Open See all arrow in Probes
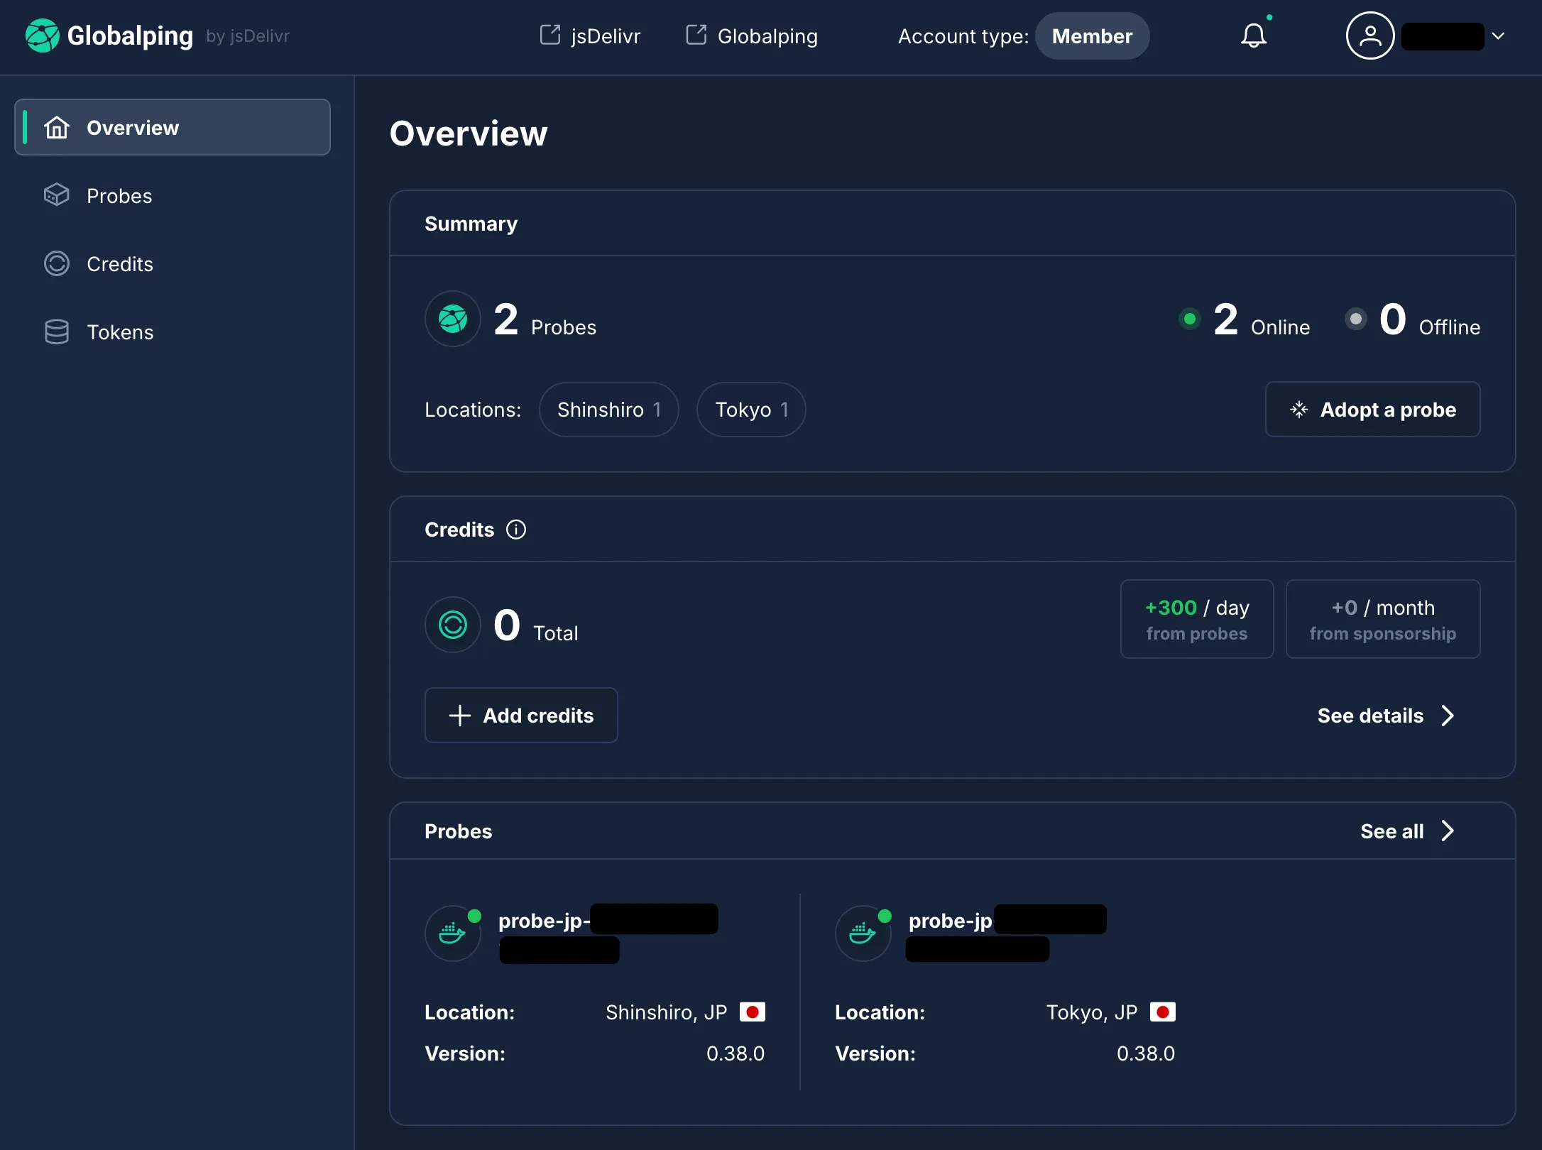 point(1448,831)
